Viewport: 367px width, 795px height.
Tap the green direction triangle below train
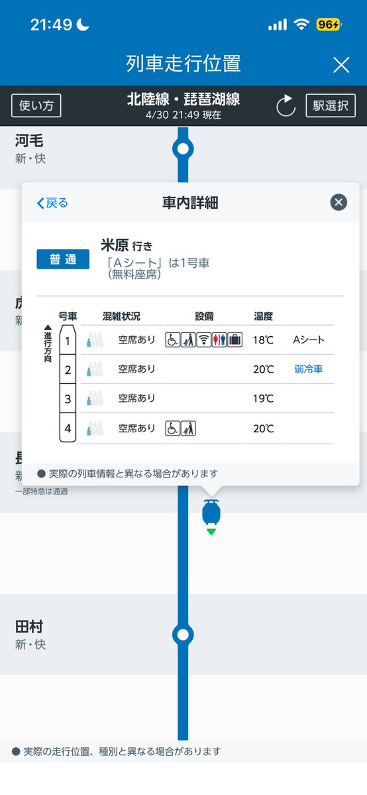point(211,532)
